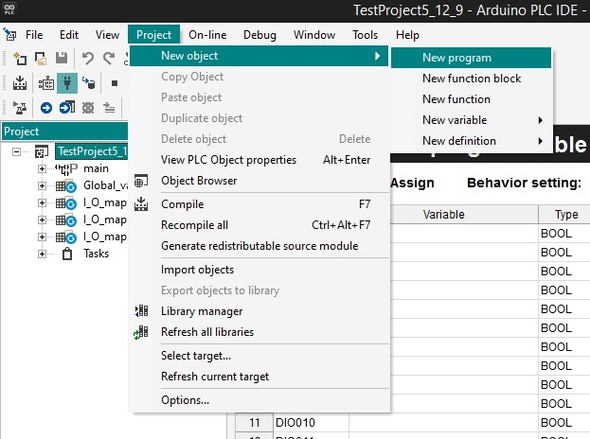Click the TestProject5 root project icon
Image resolution: width=590 pixels, height=439 pixels.
[x=42, y=151]
